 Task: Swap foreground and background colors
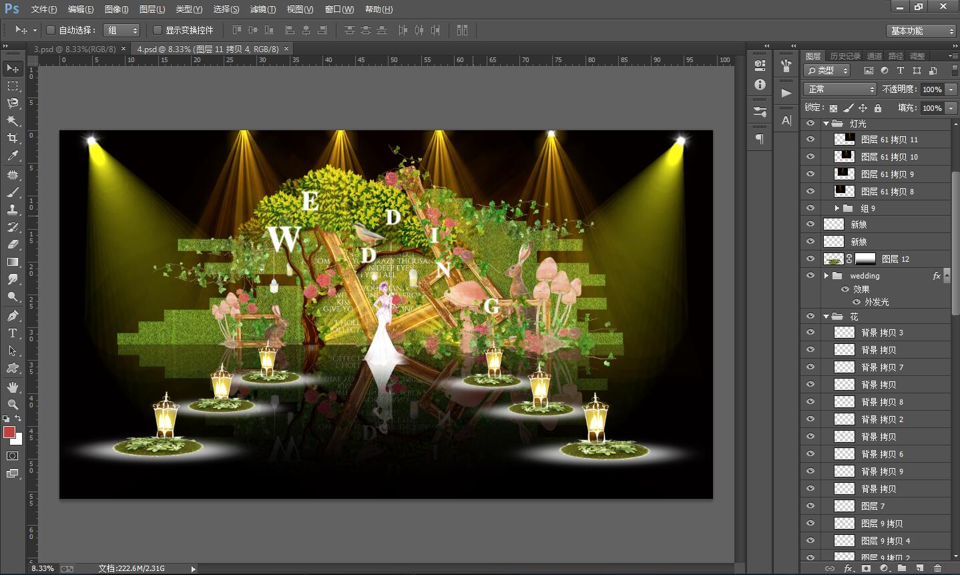click(x=18, y=419)
